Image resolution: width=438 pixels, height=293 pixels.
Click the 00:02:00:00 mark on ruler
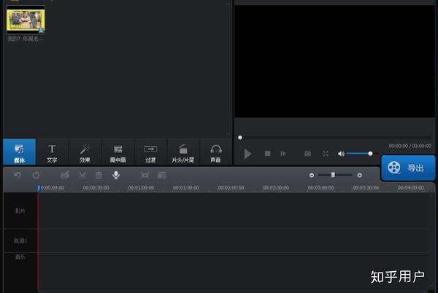tap(231, 188)
